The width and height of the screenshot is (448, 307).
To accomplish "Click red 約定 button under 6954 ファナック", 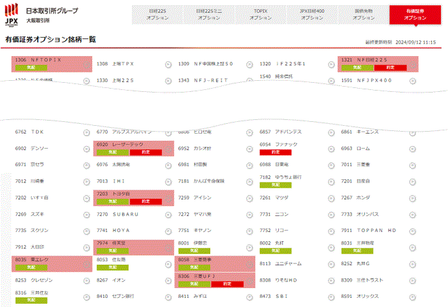I will (x=276, y=153).
